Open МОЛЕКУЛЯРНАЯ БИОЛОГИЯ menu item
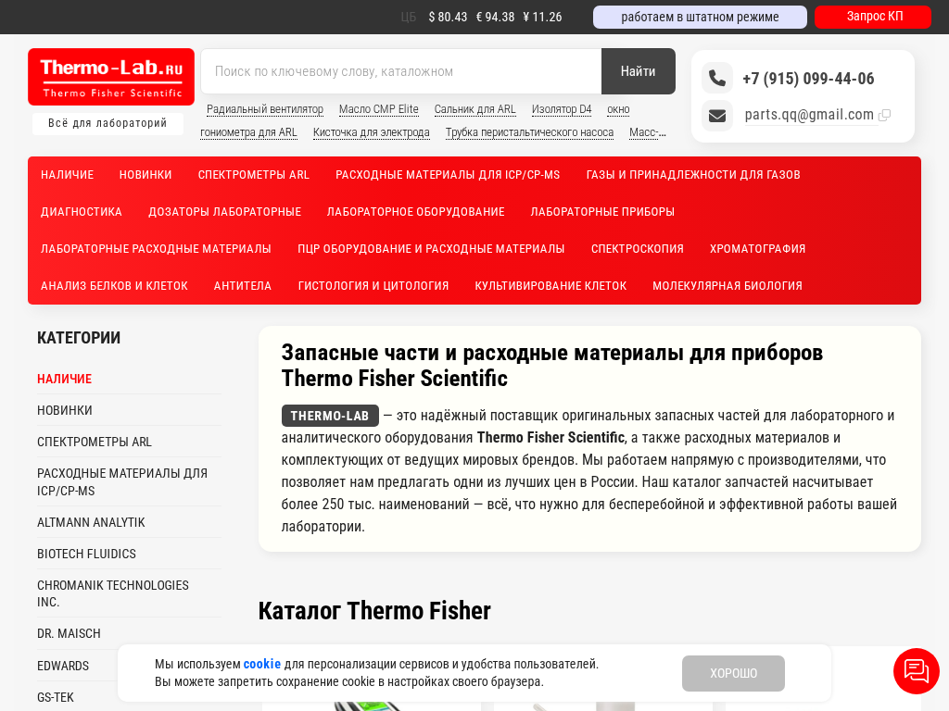The image size is (949, 711). 728,285
